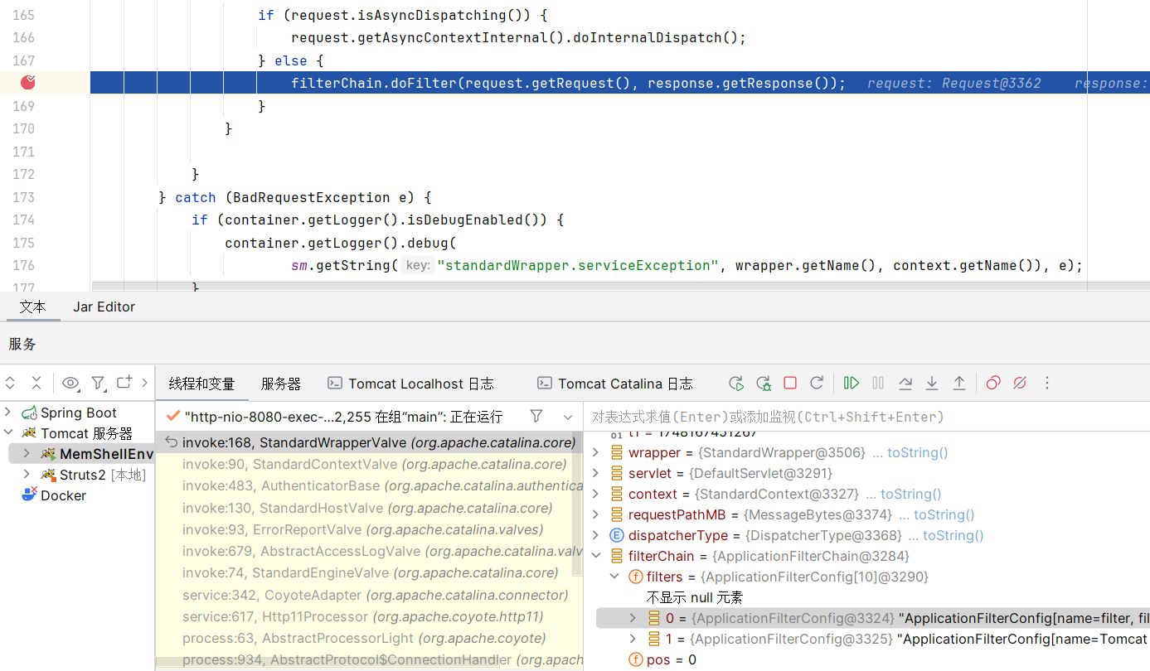
Task: Collapse the filterChain variable node
Action: click(x=595, y=556)
